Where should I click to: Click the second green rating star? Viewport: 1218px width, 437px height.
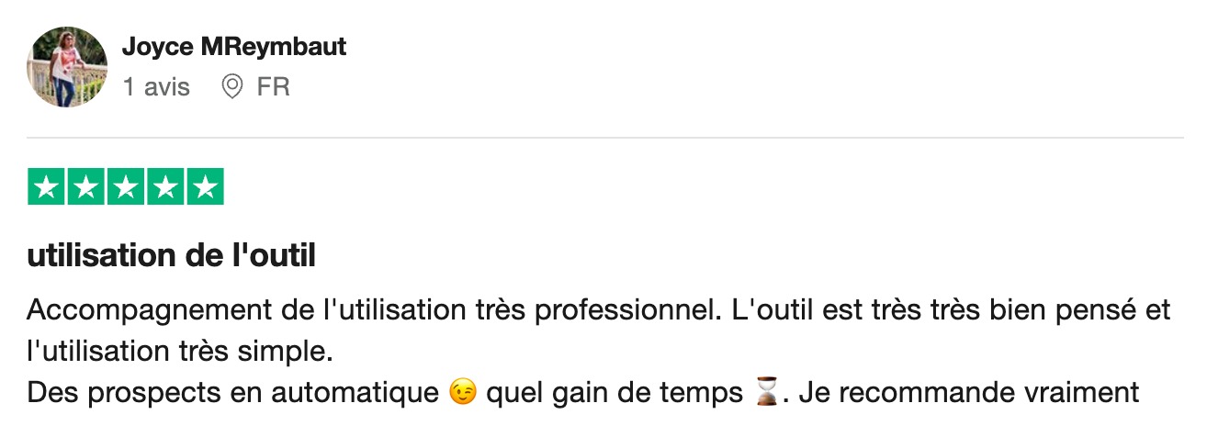pyautogui.click(x=86, y=187)
